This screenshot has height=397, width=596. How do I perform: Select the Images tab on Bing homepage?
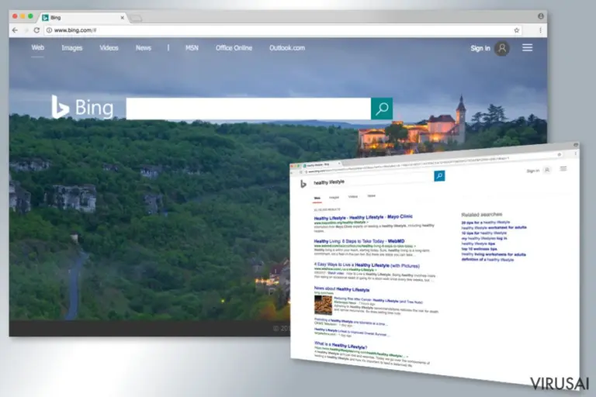tap(72, 48)
